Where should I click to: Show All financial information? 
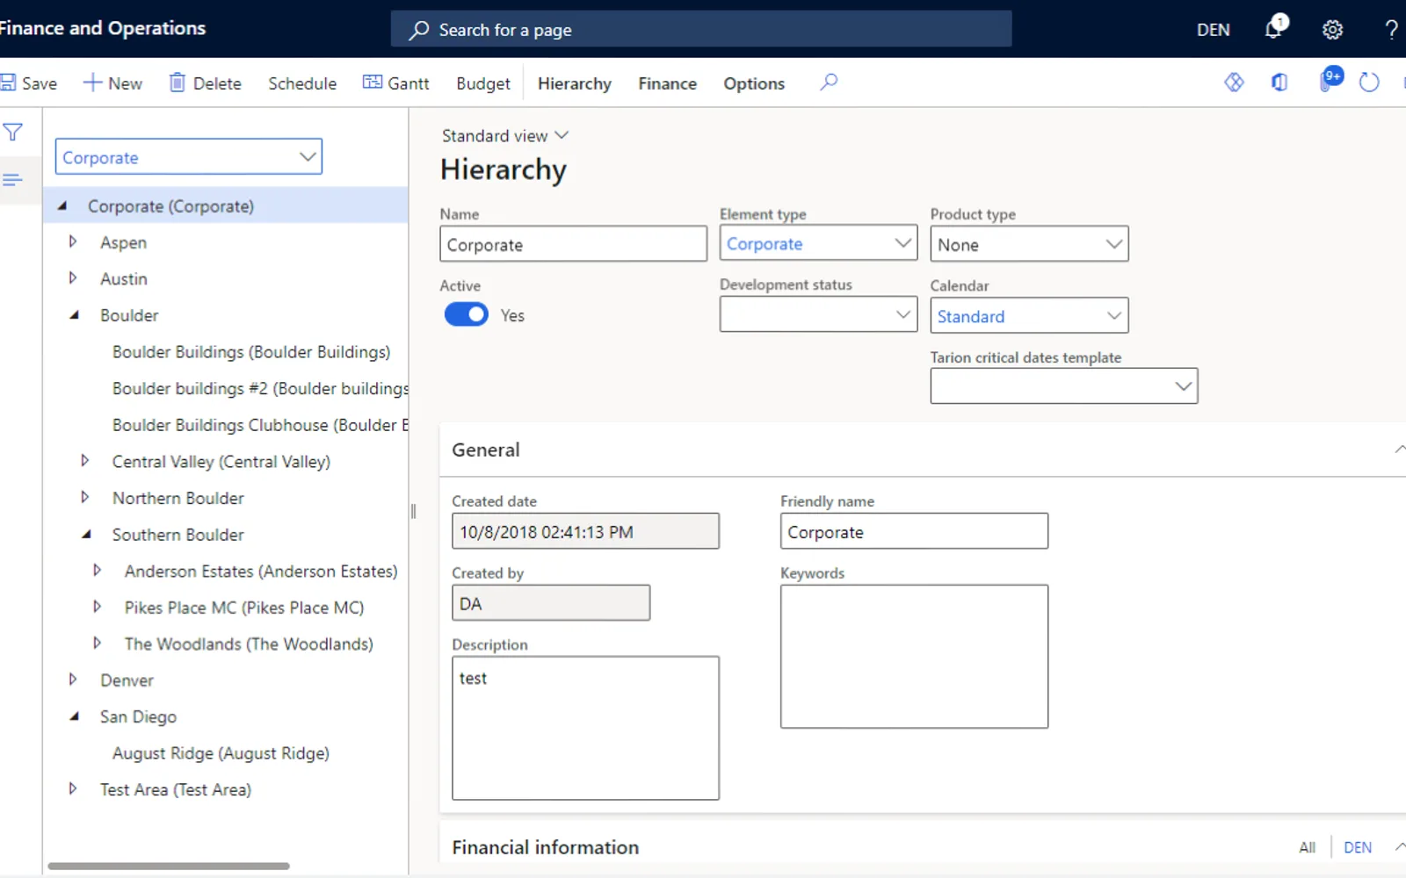click(x=1307, y=847)
